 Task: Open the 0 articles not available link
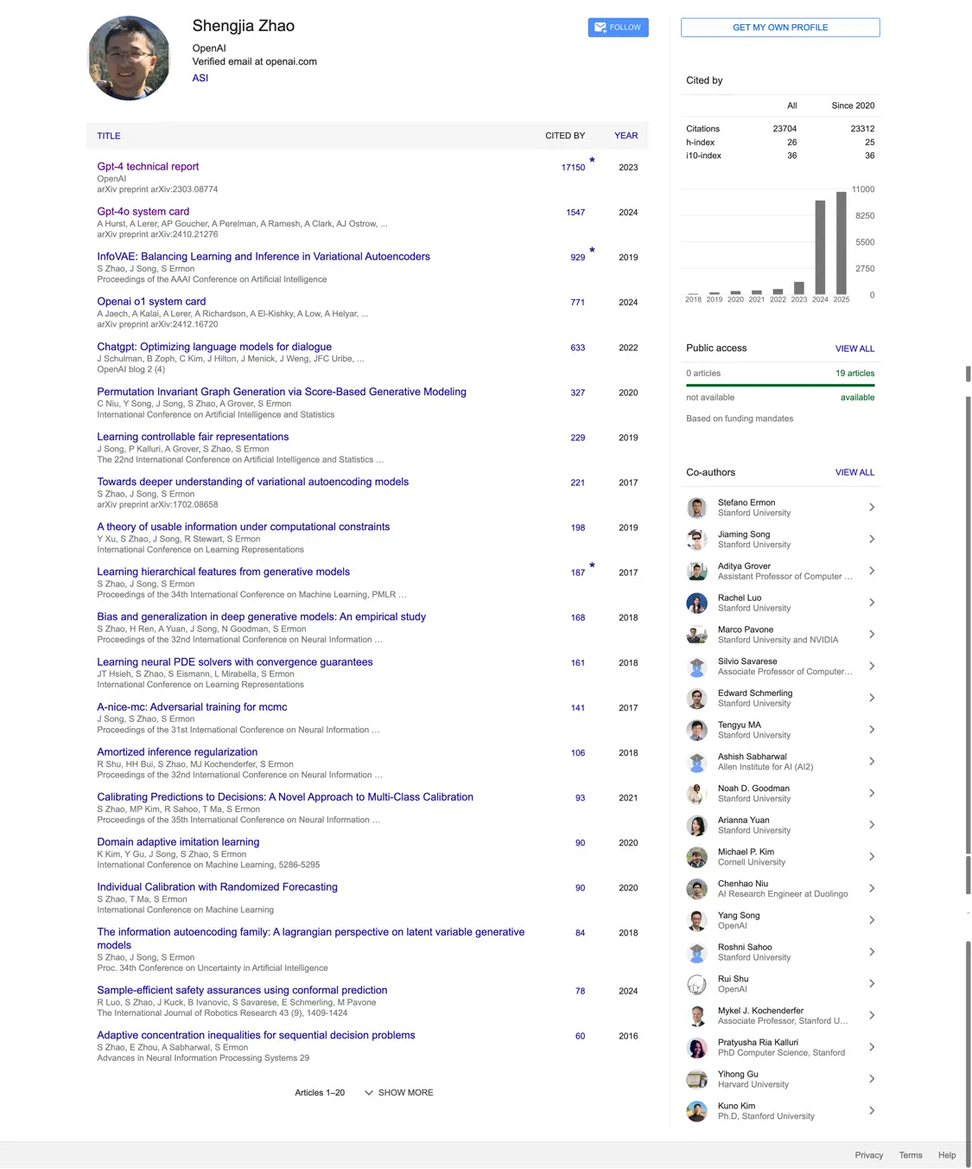[x=703, y=374]
